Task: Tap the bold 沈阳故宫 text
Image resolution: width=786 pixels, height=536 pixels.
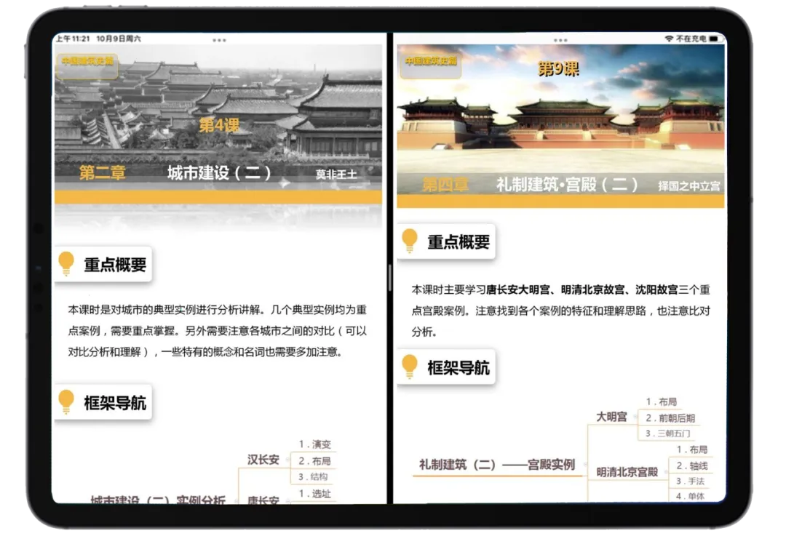Action: 656,289
